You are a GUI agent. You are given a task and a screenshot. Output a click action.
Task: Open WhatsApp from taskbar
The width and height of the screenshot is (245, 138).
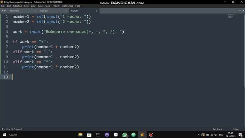pyautogui.click(x=125, y=135)
